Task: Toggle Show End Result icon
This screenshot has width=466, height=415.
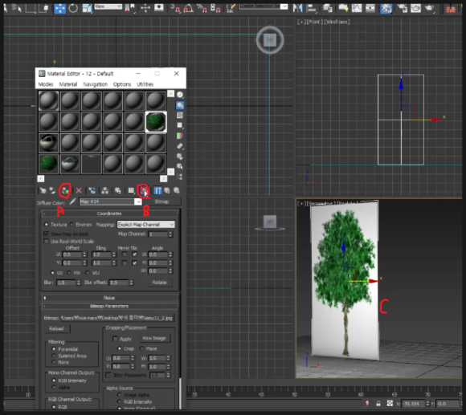Action: [x=157, y=190]
